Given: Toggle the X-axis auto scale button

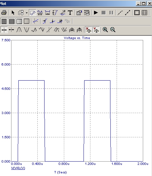Looking at the screenshot, I should click(x=89, y=30).
